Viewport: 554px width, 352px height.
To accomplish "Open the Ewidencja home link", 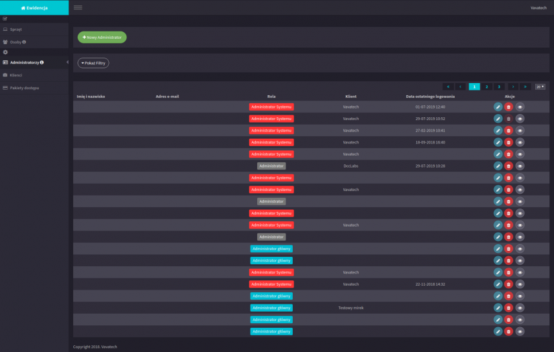I will pos(34,8).
